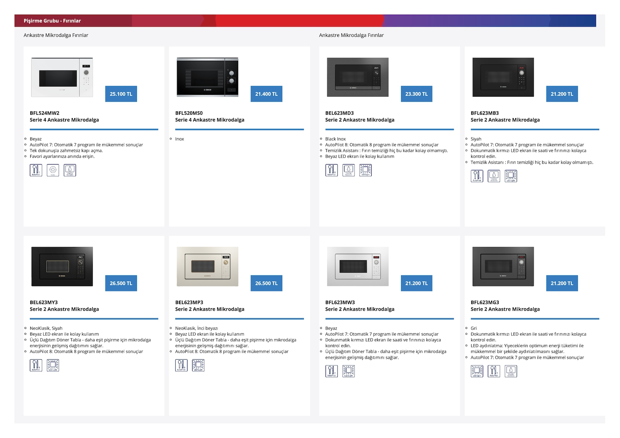Click the 'Siyah' feature of BFL623MB3
Image resolution: width=620 pixels, height=438 pixels.
[x=476, y=139]
